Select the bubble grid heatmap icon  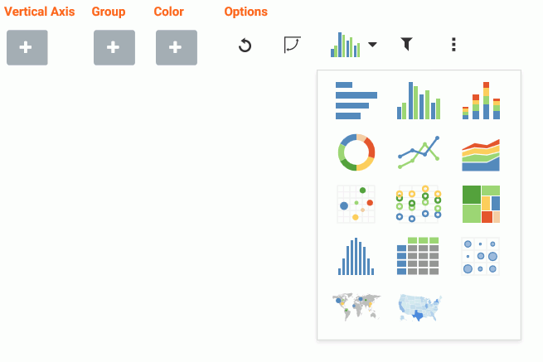click(x=480, y=256)
